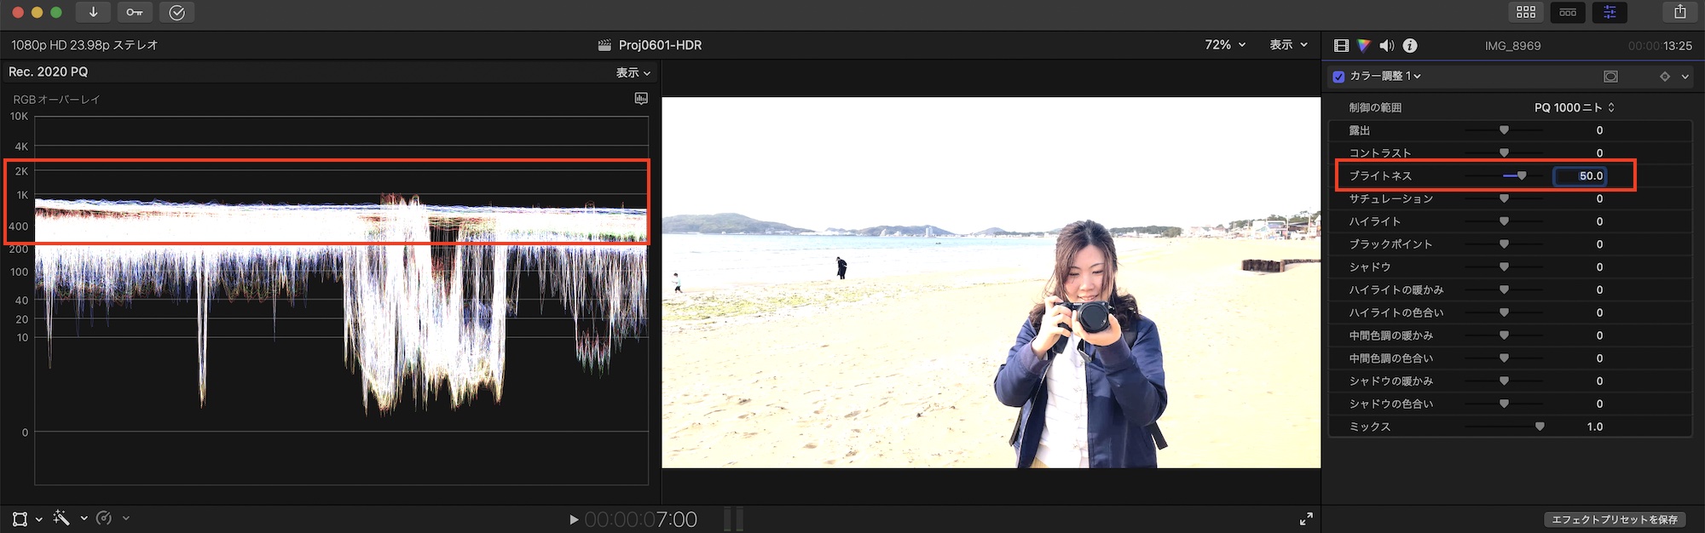1705x533 pixels.
Task: Open the share export icon
Action: (x=1679, y=12)
